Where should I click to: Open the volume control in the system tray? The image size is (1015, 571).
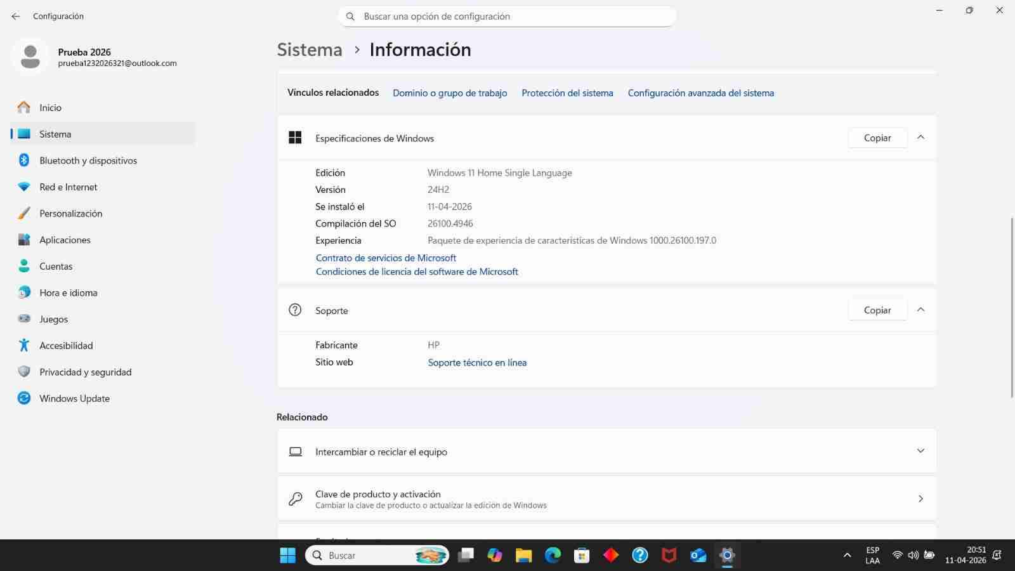click(x=913, y=555)
